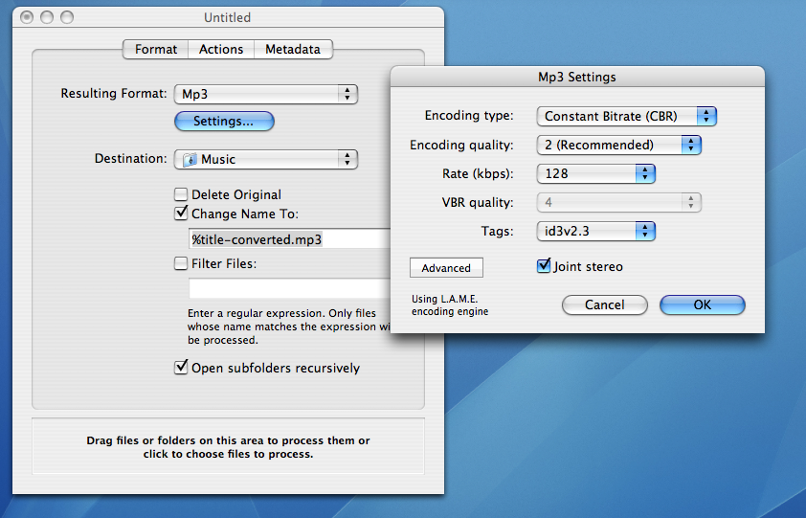
Task: Uncheck the Change Name To option
Action: [181, 214]
